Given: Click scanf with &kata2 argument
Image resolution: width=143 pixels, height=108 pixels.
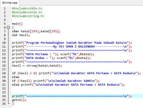Looking at the screenshot, I should tap(74, 58).
